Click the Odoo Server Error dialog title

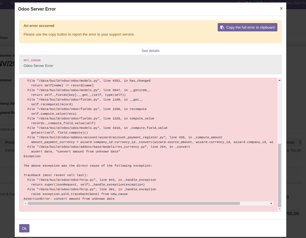(x=37, y=9)
